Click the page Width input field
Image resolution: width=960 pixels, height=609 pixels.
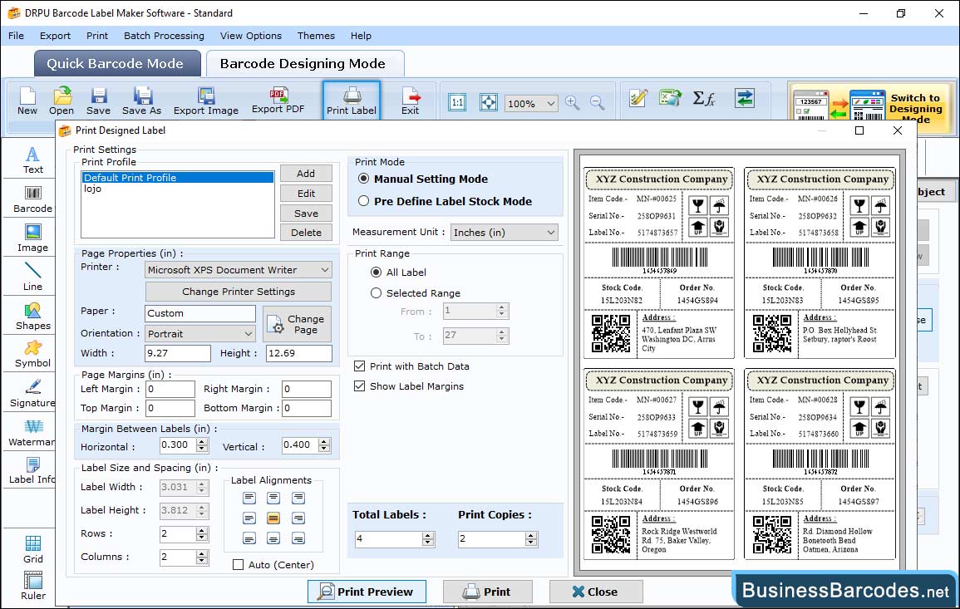[178, 353]
